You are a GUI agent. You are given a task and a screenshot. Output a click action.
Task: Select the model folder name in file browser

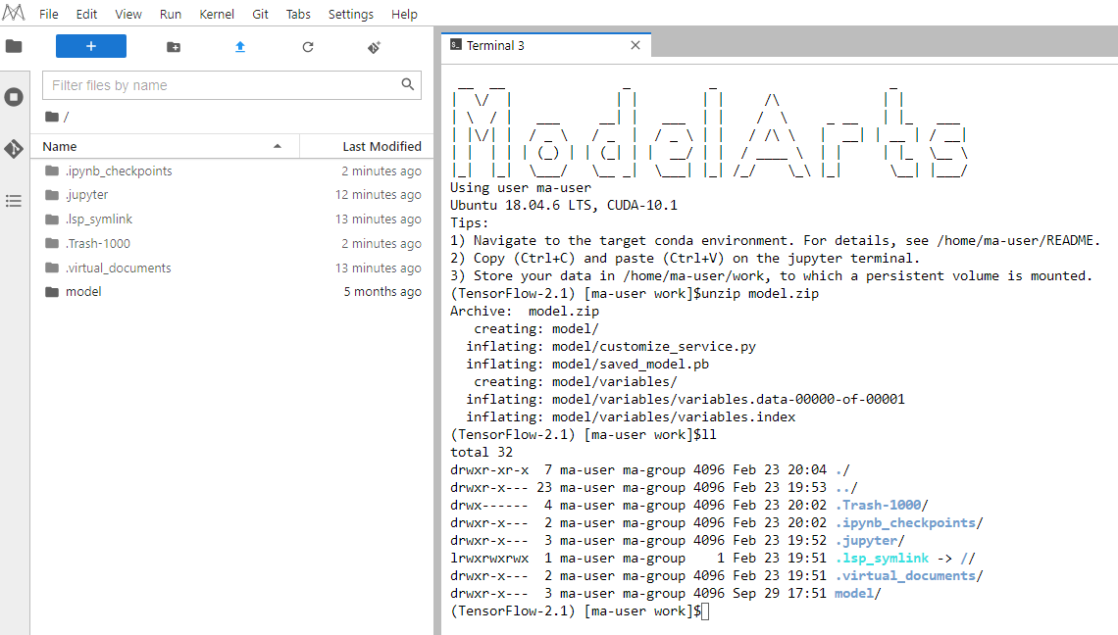point(83,291)
